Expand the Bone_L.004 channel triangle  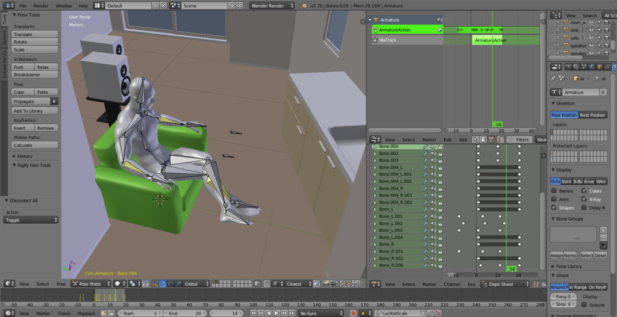pyautogui.click(x=375, y=237)
